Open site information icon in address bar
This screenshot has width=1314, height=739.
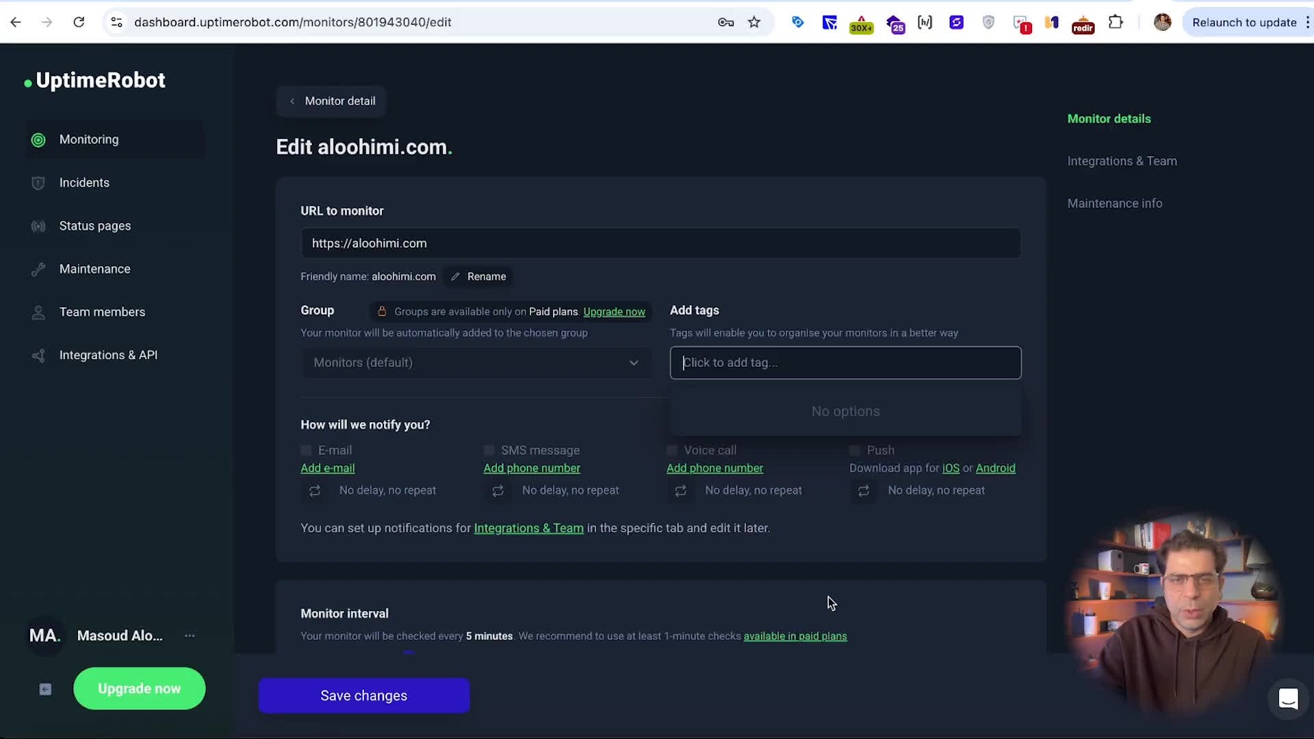click(x=116, y=22)
